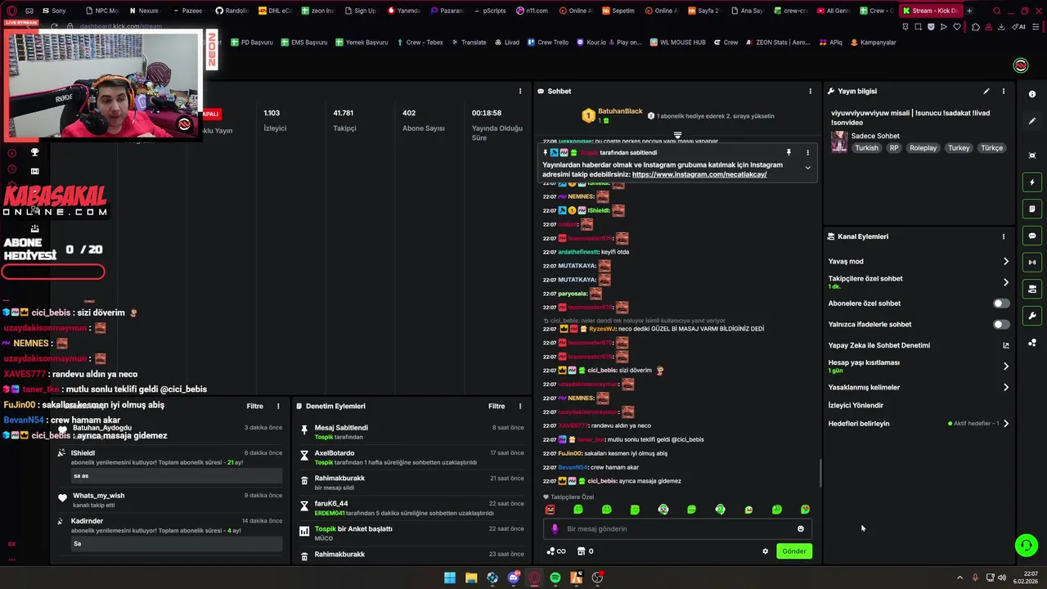
Task: Click the pencil icon in right sidebar
Action: (1032, 121)
